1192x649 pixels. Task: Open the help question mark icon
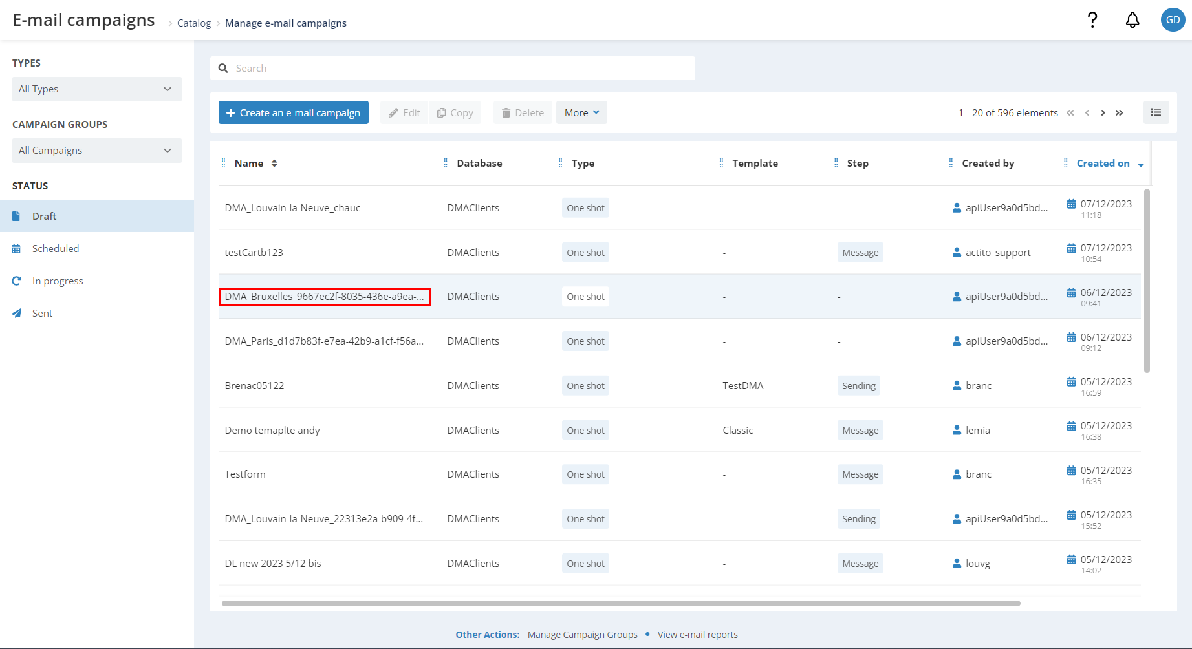[1092, 20]
